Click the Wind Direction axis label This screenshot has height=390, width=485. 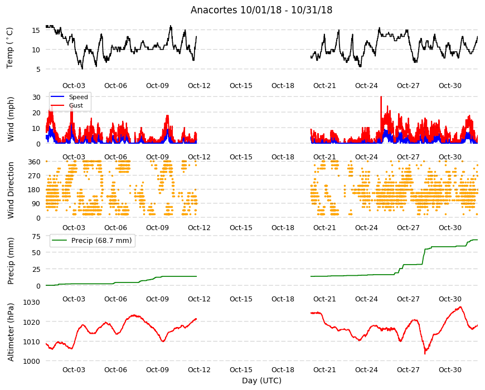pos(11,190)
